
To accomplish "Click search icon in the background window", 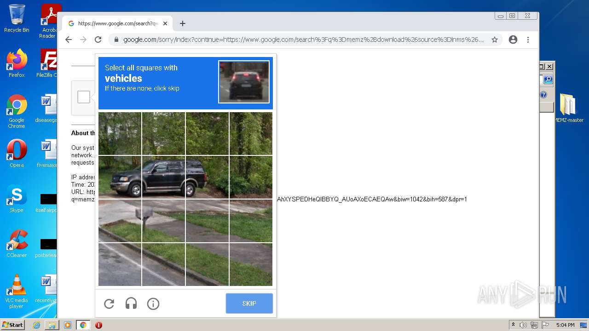I will click(x=548, y=80).
